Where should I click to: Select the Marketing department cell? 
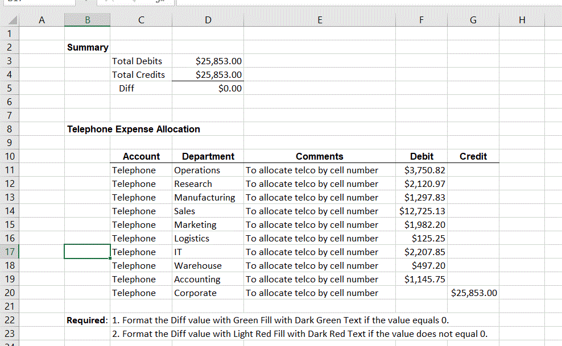coord(208,224)
